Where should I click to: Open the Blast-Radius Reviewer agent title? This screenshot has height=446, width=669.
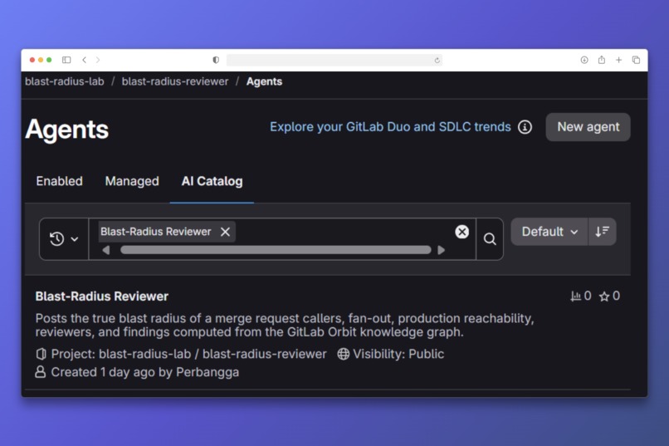click(101, 297)
